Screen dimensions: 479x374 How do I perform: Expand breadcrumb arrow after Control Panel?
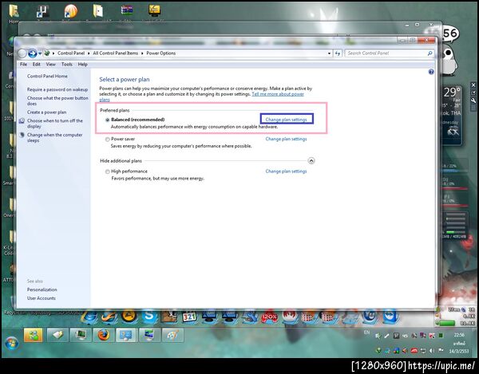[x=89, y=53]
